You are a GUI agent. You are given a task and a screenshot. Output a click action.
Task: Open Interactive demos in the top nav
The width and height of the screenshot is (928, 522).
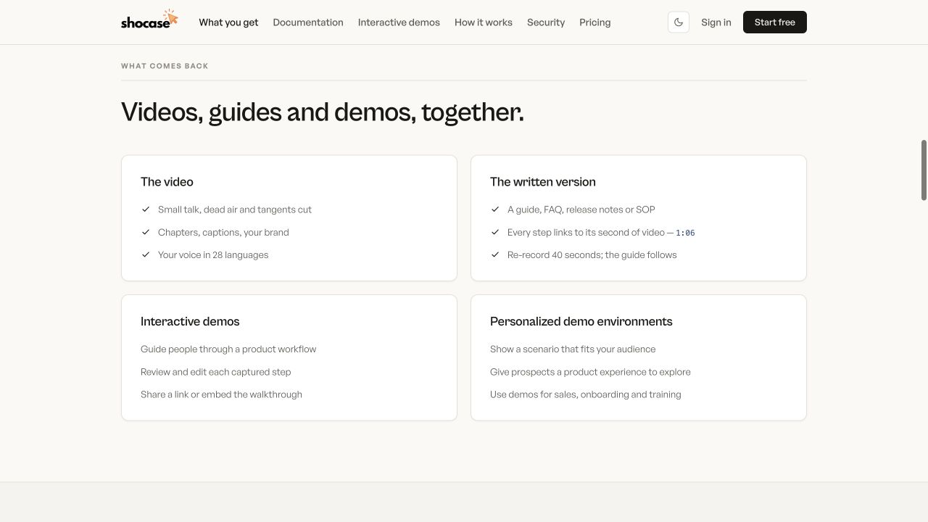(399, 22)
